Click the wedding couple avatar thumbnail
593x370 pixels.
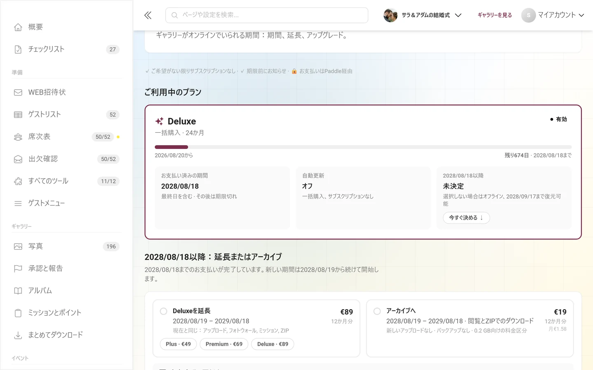tap(390, 15)
